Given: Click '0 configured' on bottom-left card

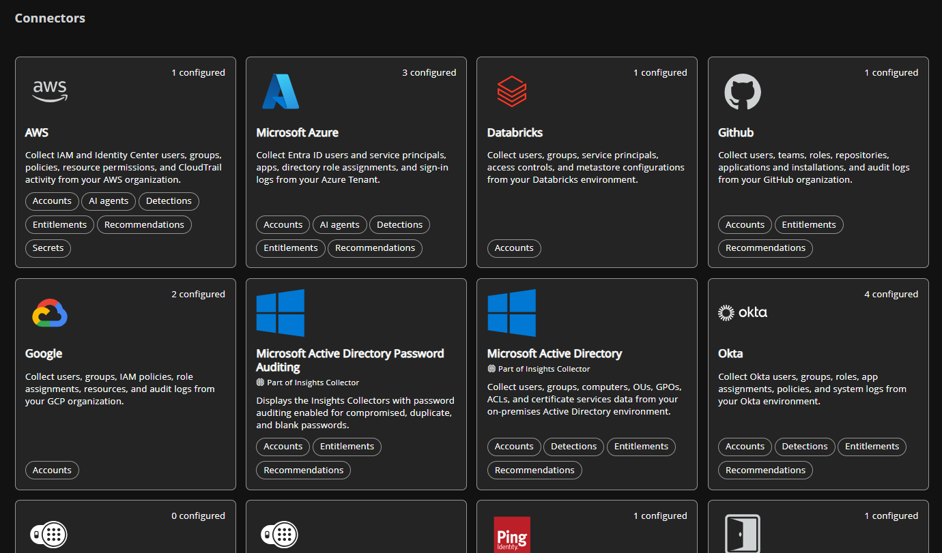Looking at the screenshot, I should pos(198,515).
